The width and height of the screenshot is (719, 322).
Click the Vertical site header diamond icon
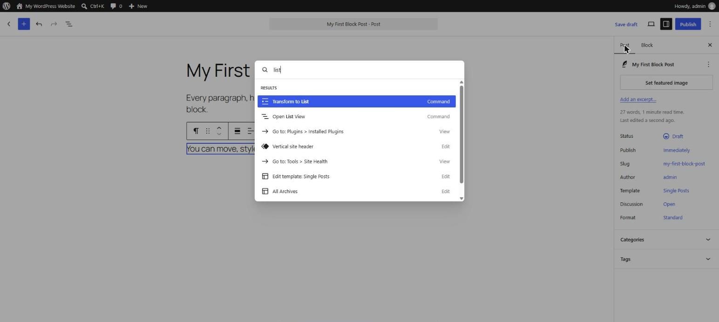(x=265, y=147)
